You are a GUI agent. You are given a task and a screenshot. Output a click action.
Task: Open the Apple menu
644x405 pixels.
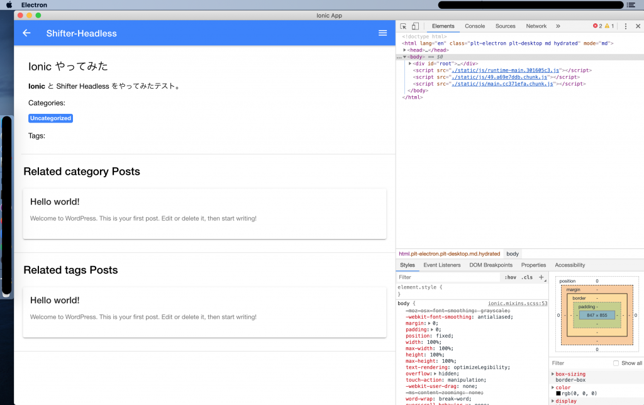(x=9, y=5)
